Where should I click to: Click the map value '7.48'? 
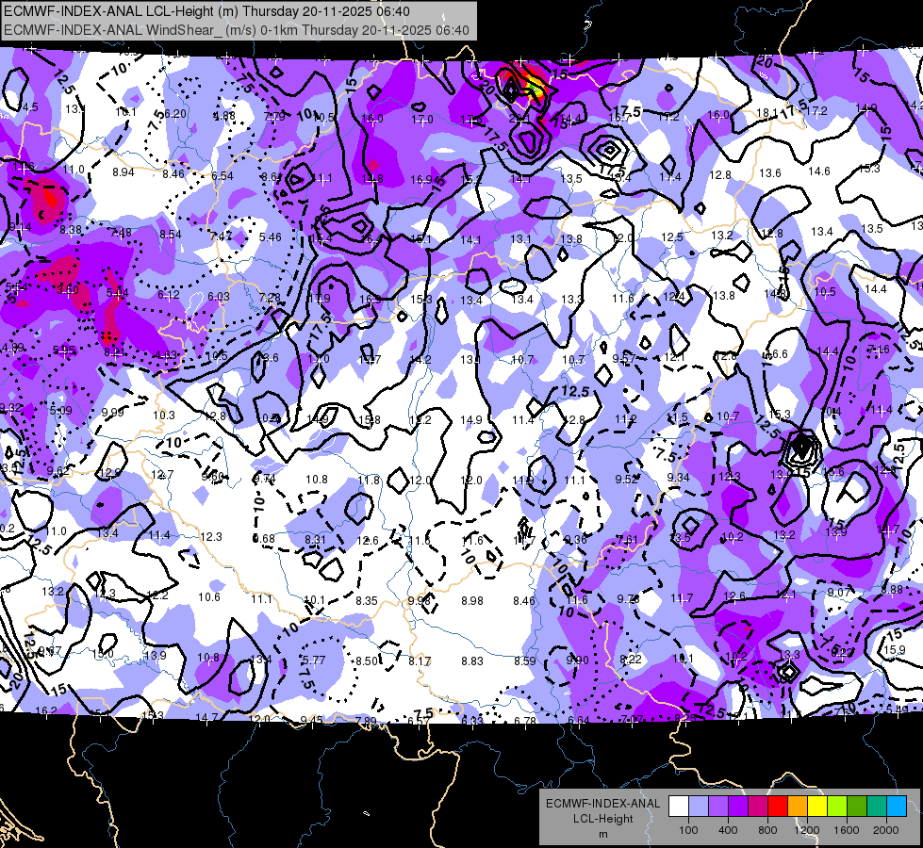point(121,233)
